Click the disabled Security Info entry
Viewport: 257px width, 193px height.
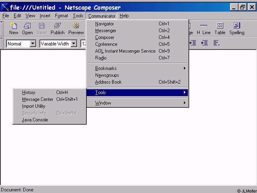coord(49,113)
